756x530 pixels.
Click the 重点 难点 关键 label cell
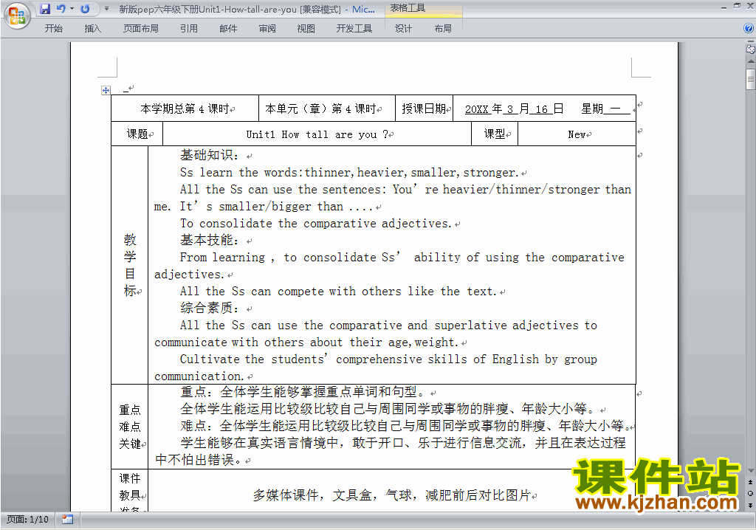click(x=130, y=427)
